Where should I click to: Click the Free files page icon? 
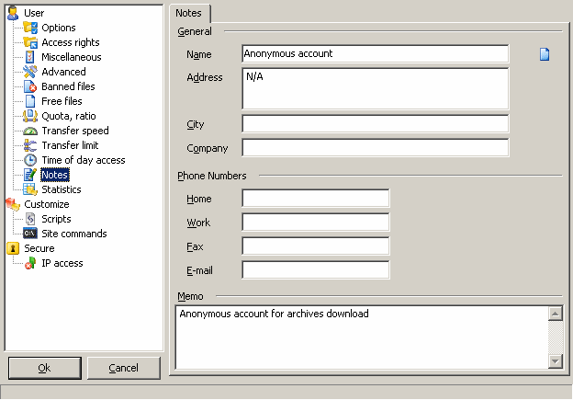30,101
